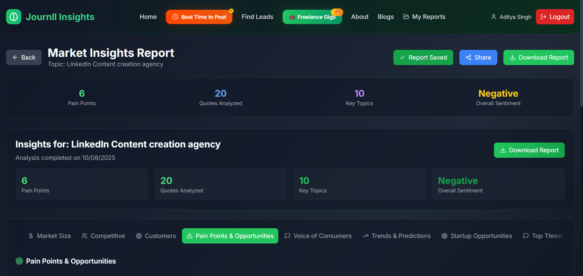
Task: Click the page vertical scrollbar
Action: pyautogui.click(x=581, y=53)
